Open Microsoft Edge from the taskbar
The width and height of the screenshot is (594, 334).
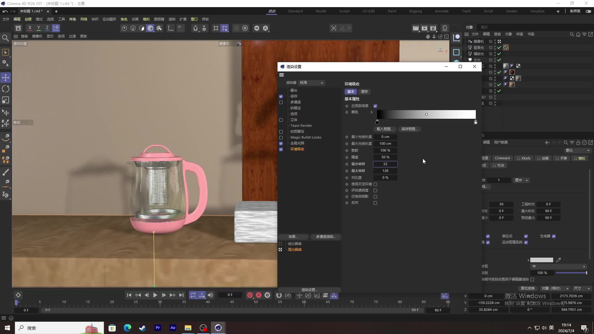127,328
